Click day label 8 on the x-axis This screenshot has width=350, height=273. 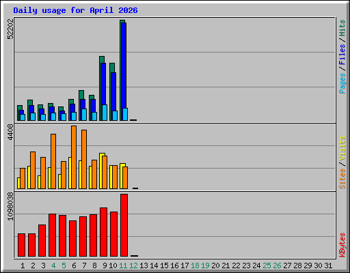(x=94, y=265)
